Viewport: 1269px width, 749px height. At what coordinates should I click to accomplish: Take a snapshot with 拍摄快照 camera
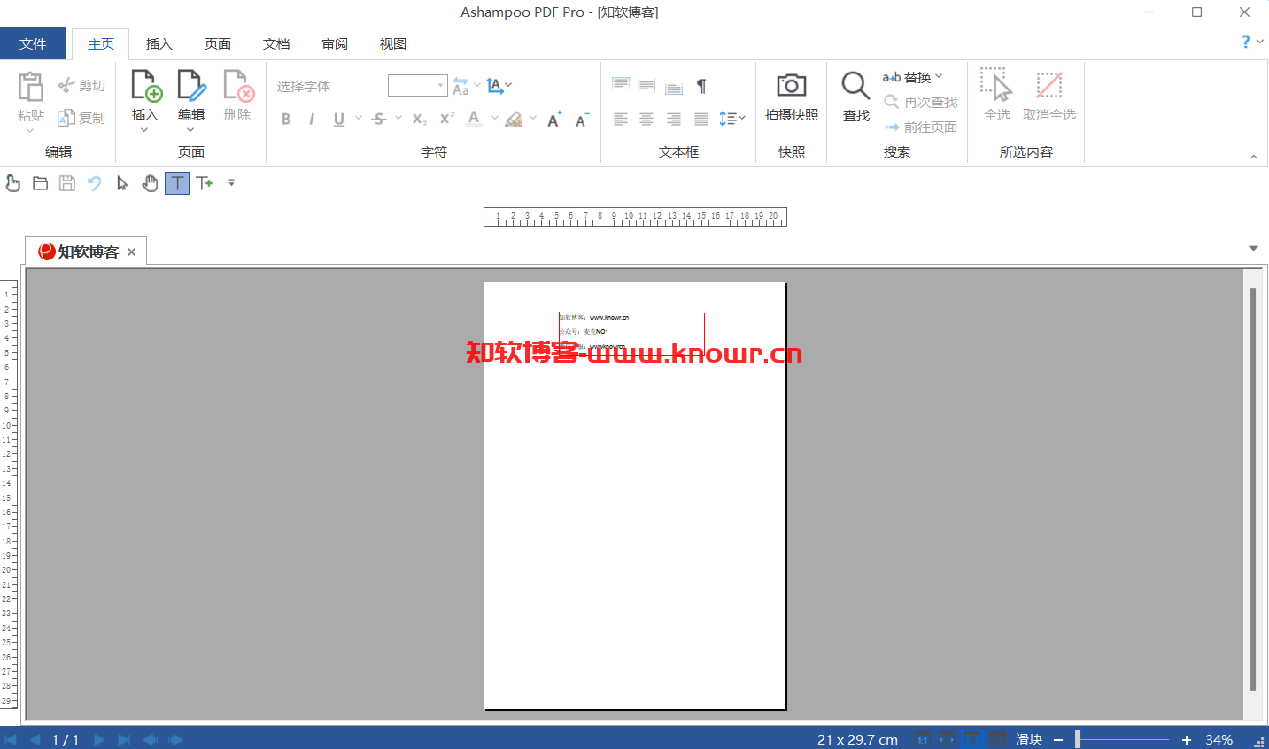792,86
